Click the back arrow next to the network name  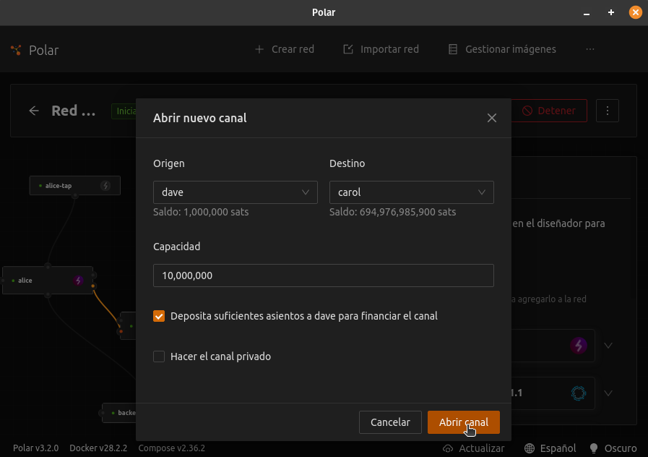(34, 111)
